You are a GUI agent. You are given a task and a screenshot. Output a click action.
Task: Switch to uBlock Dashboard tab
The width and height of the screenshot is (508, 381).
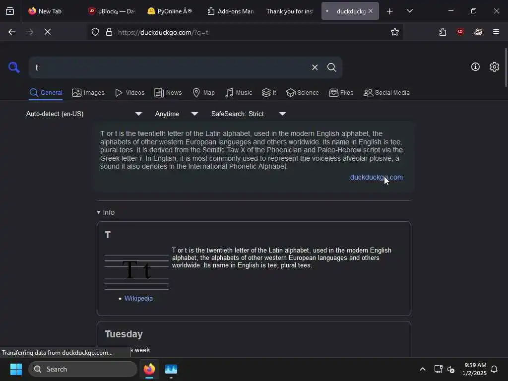pyautogui.click(x=112, y=11)
